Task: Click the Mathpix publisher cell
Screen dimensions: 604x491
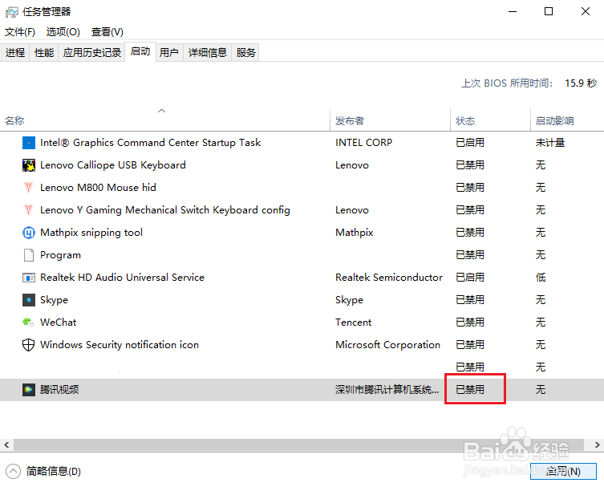Action: (355, 233)
